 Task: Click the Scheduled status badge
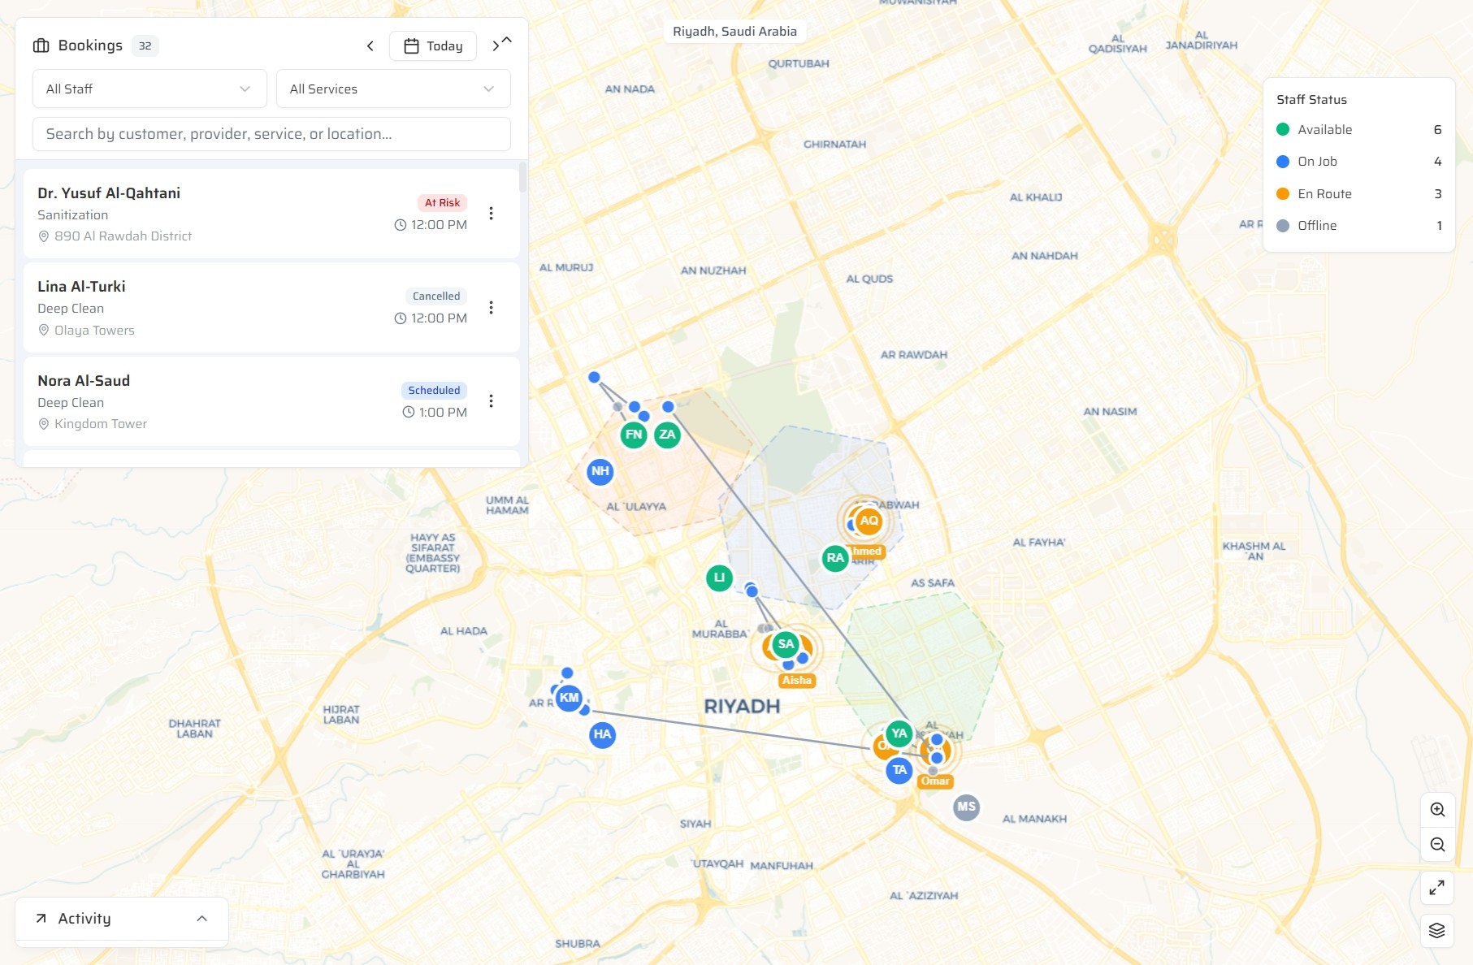434,391
